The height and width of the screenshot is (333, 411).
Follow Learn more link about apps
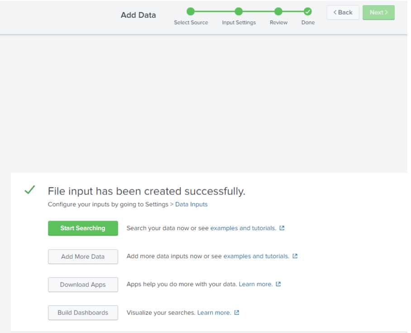(x=256, y=284)
